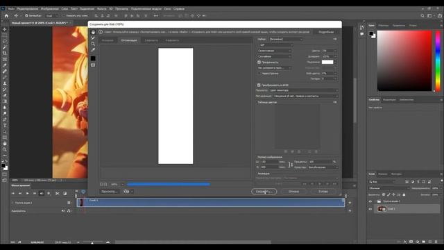Go to first frame in timeline

(x=12, y=193)
